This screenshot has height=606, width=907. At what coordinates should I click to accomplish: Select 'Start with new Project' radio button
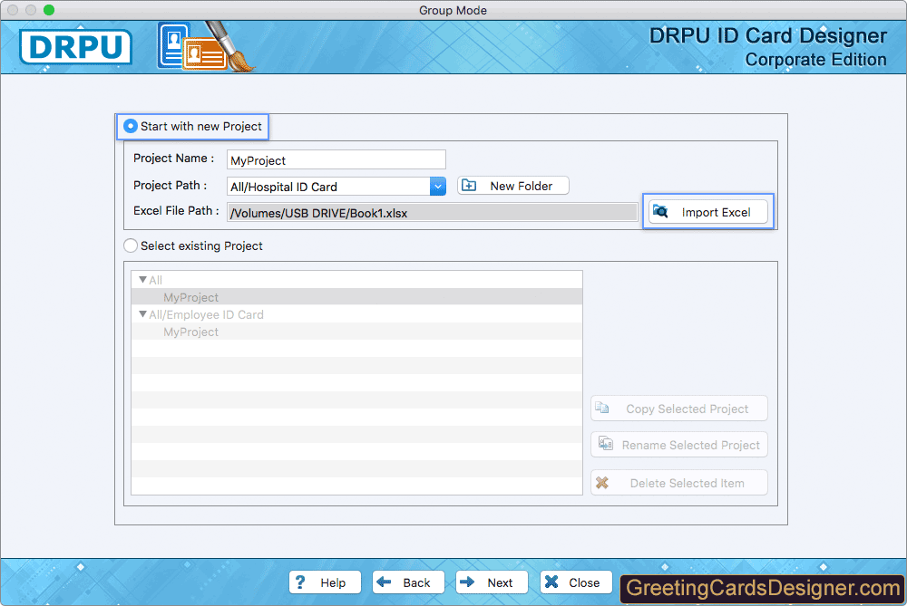[131, 126]
